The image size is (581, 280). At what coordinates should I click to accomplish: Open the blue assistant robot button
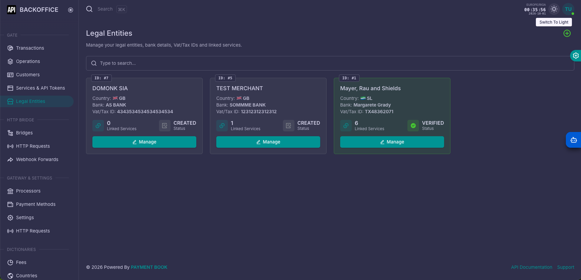point(573,140)
